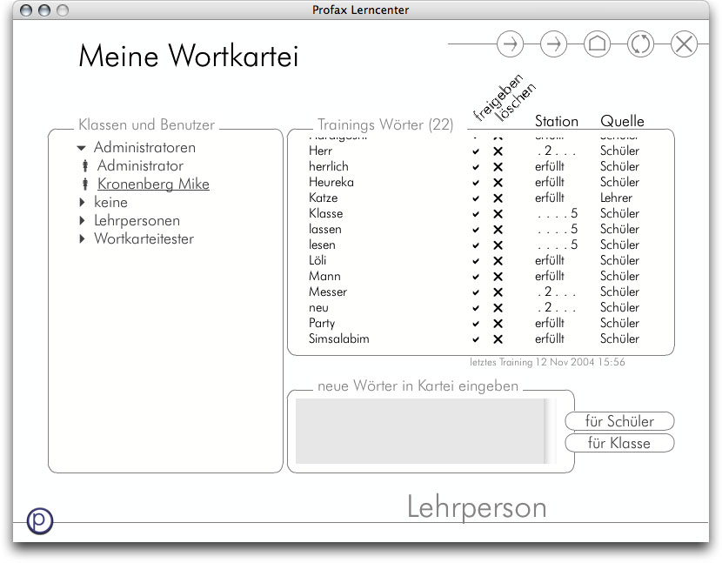Click the Station column header
This screenshot has height=563, width=722.
[x=556, y=121]
